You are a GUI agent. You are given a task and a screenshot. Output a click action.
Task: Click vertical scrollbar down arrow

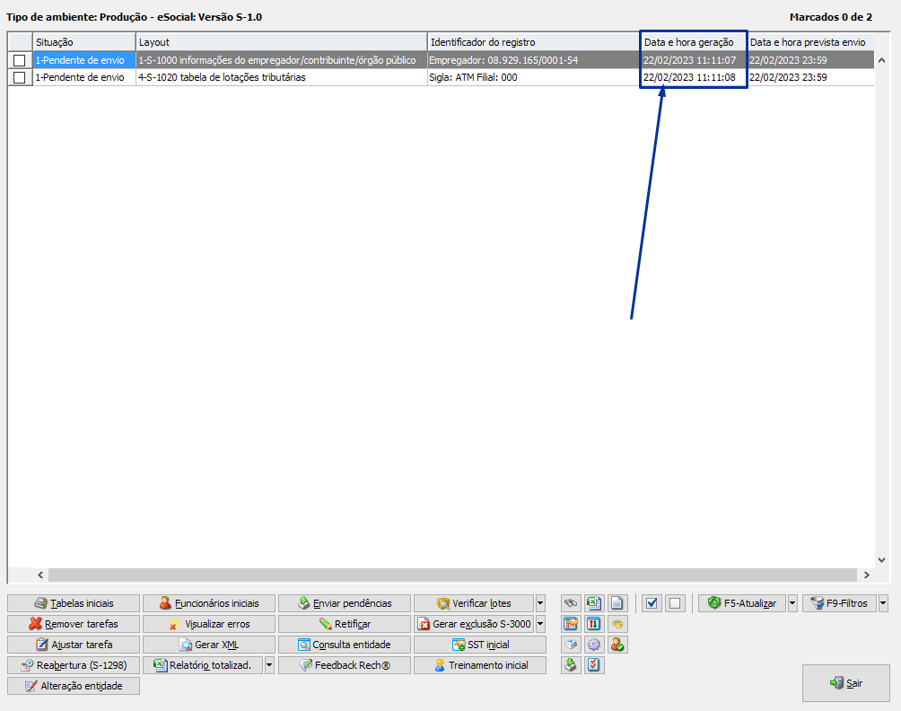881,560
